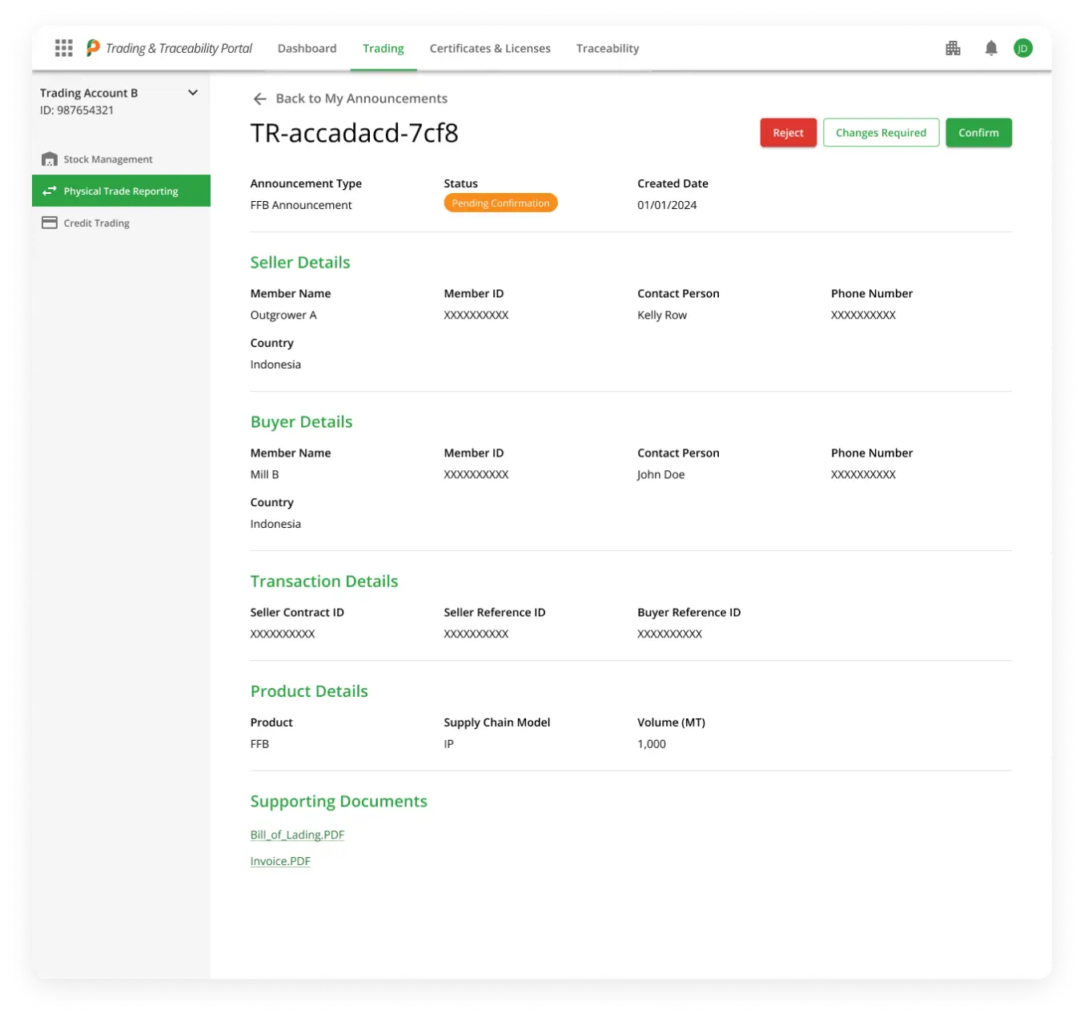Open the notifications bell
The width and height of the screenshot is (1084, 1018).
click(991, 48)
